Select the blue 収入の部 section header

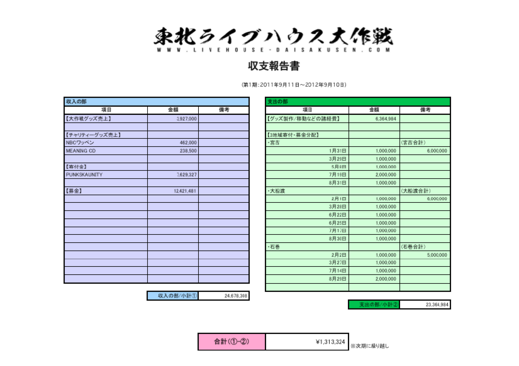(x=156, y=101)
